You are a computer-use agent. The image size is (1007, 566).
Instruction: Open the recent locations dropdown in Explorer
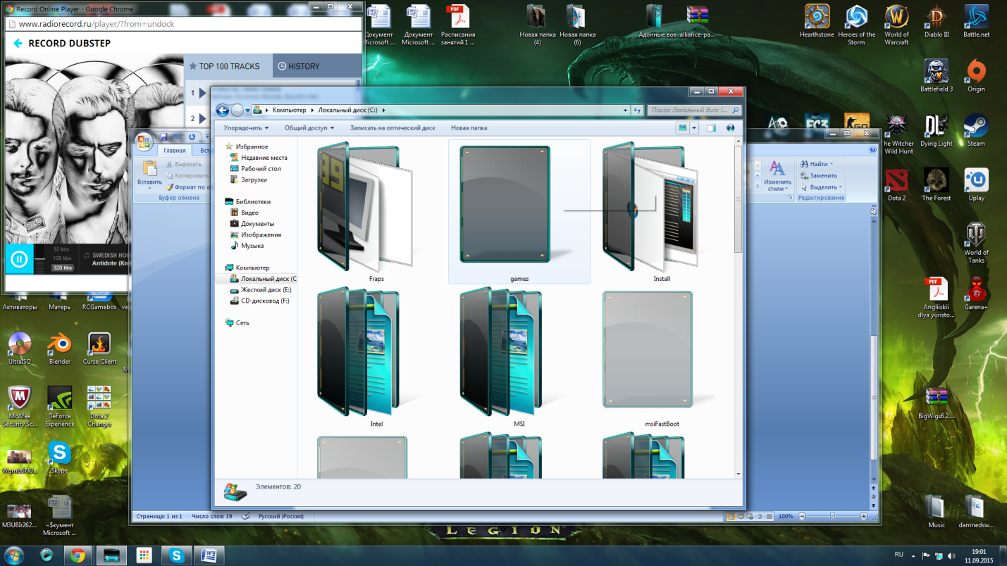click(247, 111)
